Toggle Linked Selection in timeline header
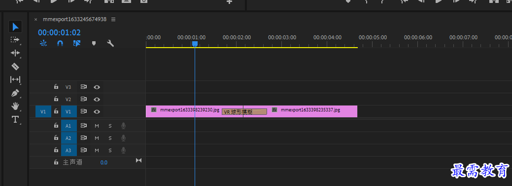Viewport: 512px width, 186px height. (x=77, y=43)
